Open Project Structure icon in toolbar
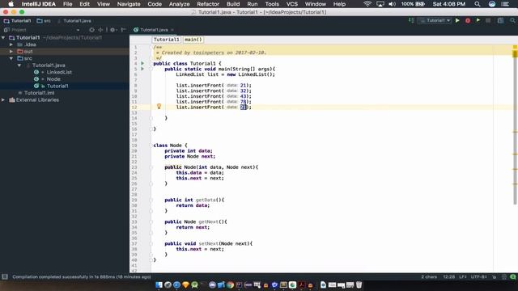Image resolution: width=518 pixels, height=291 pixels. click(500, 20)
